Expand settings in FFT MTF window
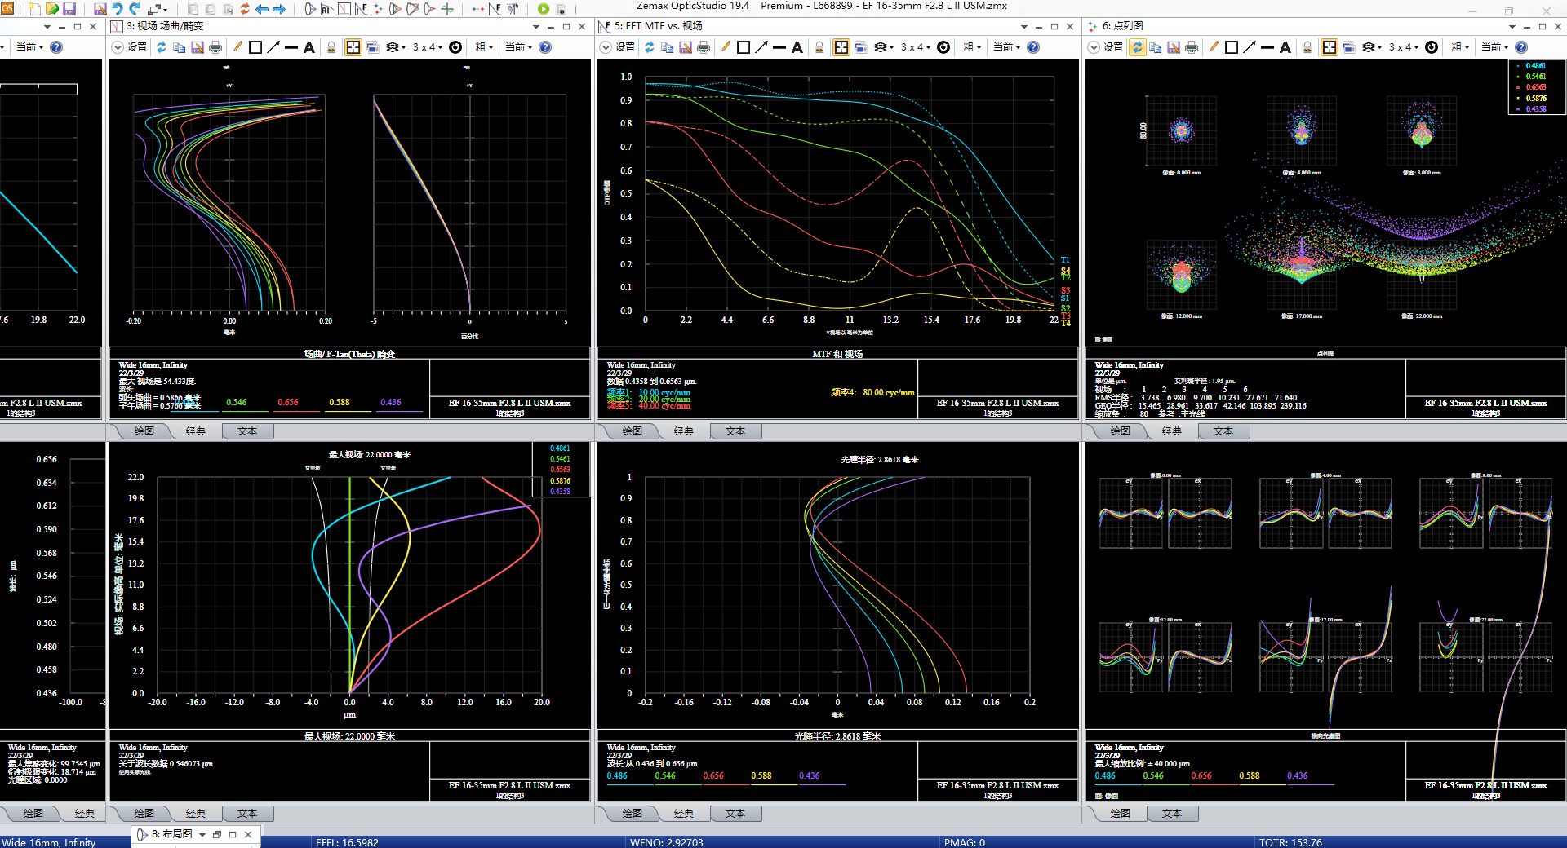 coord(606,47)
